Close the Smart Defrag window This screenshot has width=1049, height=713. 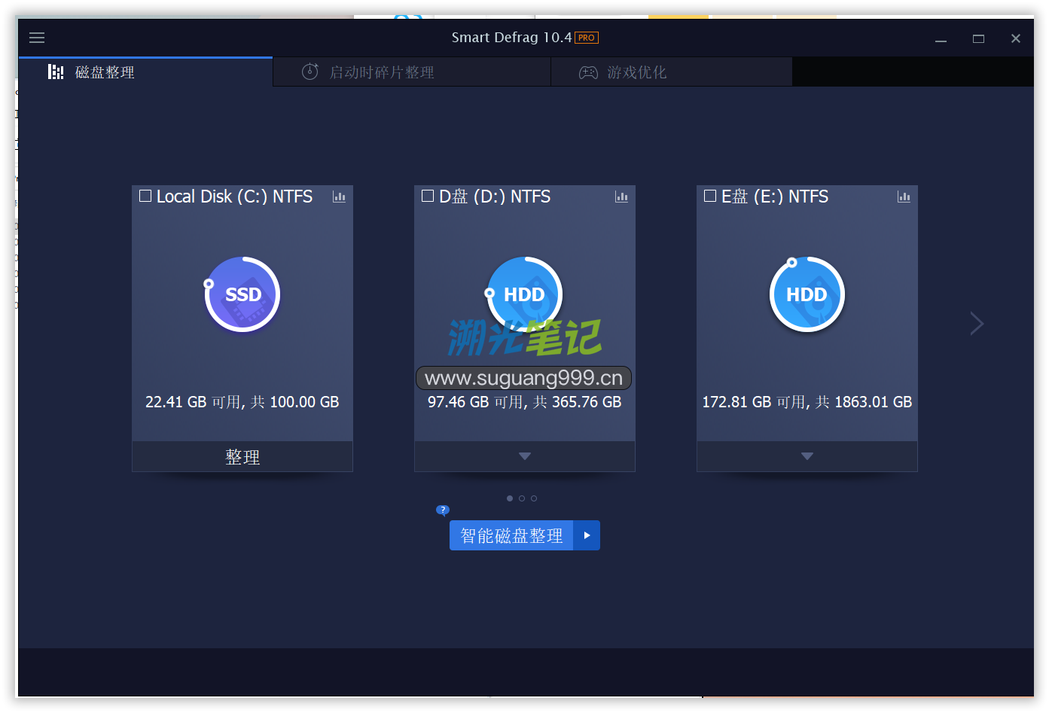coord(1016,38)
